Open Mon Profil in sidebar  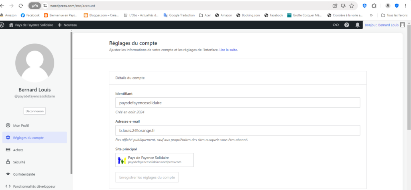pyautogui.click(x=21, y=125)
